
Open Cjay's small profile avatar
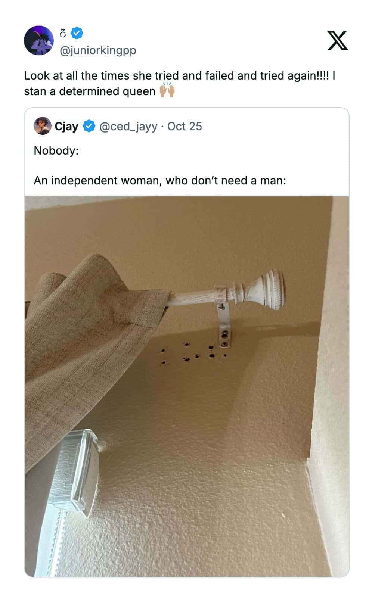pos(43,126)
